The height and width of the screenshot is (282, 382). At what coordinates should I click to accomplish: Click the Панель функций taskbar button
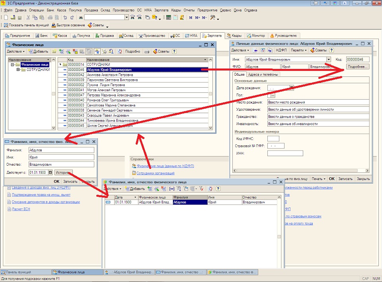tap(26, 272)
